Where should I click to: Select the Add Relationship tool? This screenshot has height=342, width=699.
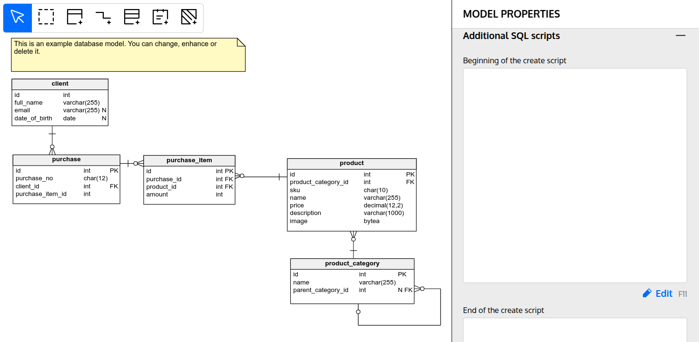(x=103, y=17)
